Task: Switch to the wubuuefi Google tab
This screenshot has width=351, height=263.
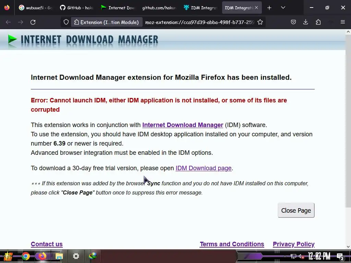Action: (35, 8)
